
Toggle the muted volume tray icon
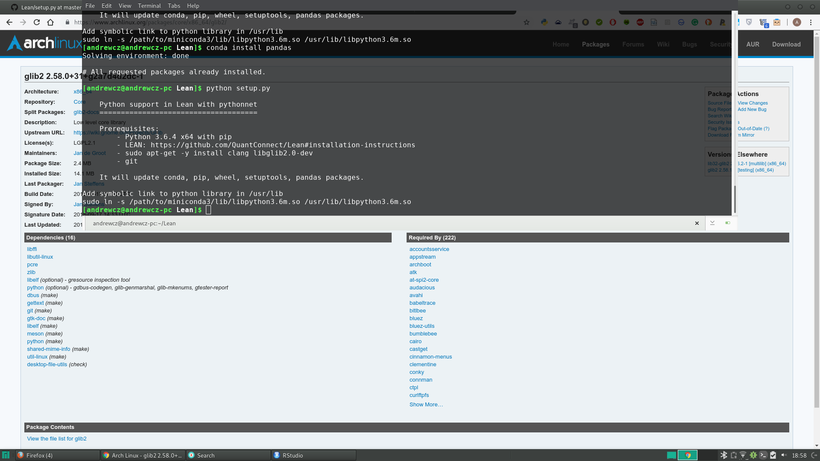coord(784,455)
